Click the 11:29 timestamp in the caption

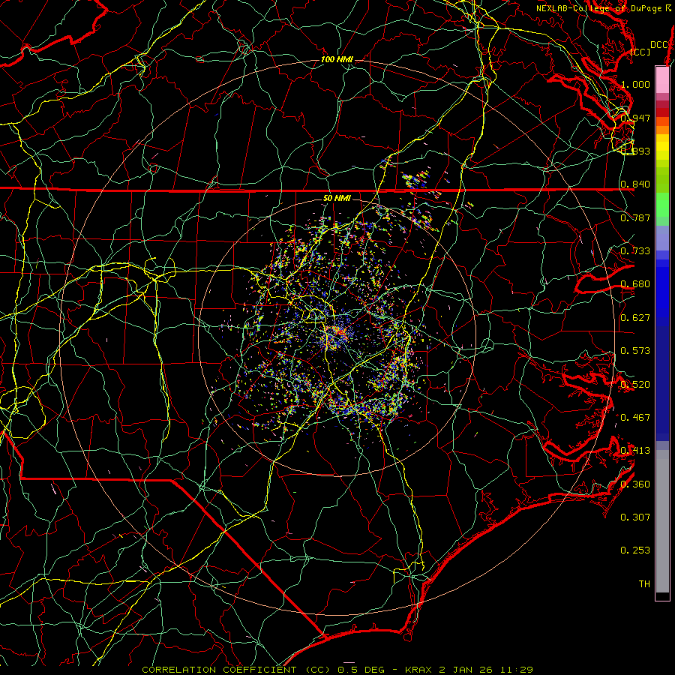[517, 670]
